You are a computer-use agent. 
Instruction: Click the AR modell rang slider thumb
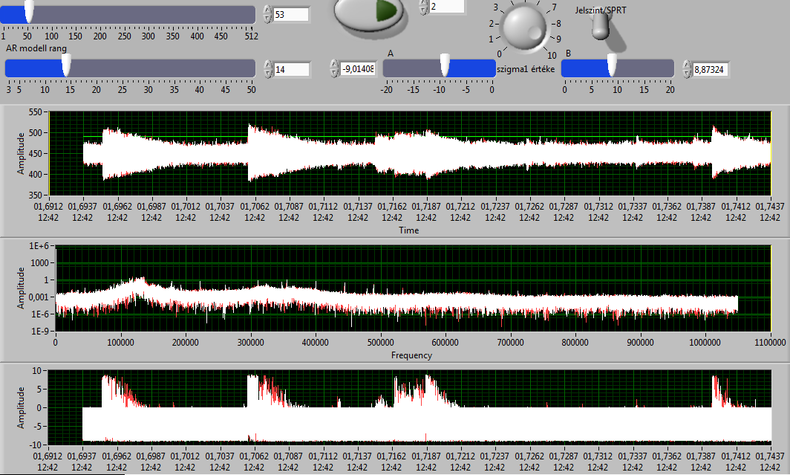66,66
